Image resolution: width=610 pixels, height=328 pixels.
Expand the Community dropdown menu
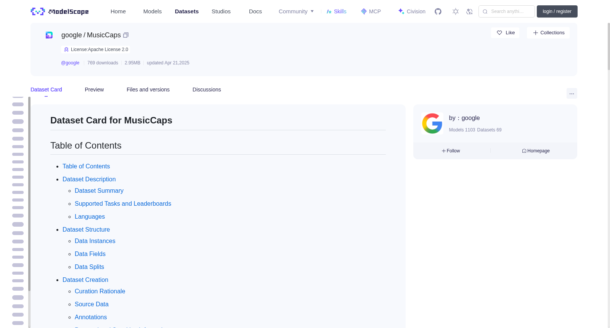[x=296, y=11]
